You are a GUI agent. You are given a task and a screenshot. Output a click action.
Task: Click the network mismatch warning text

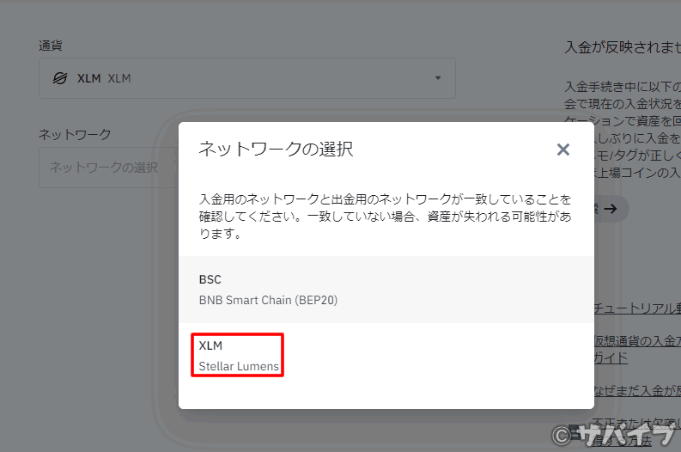(385, 217)
